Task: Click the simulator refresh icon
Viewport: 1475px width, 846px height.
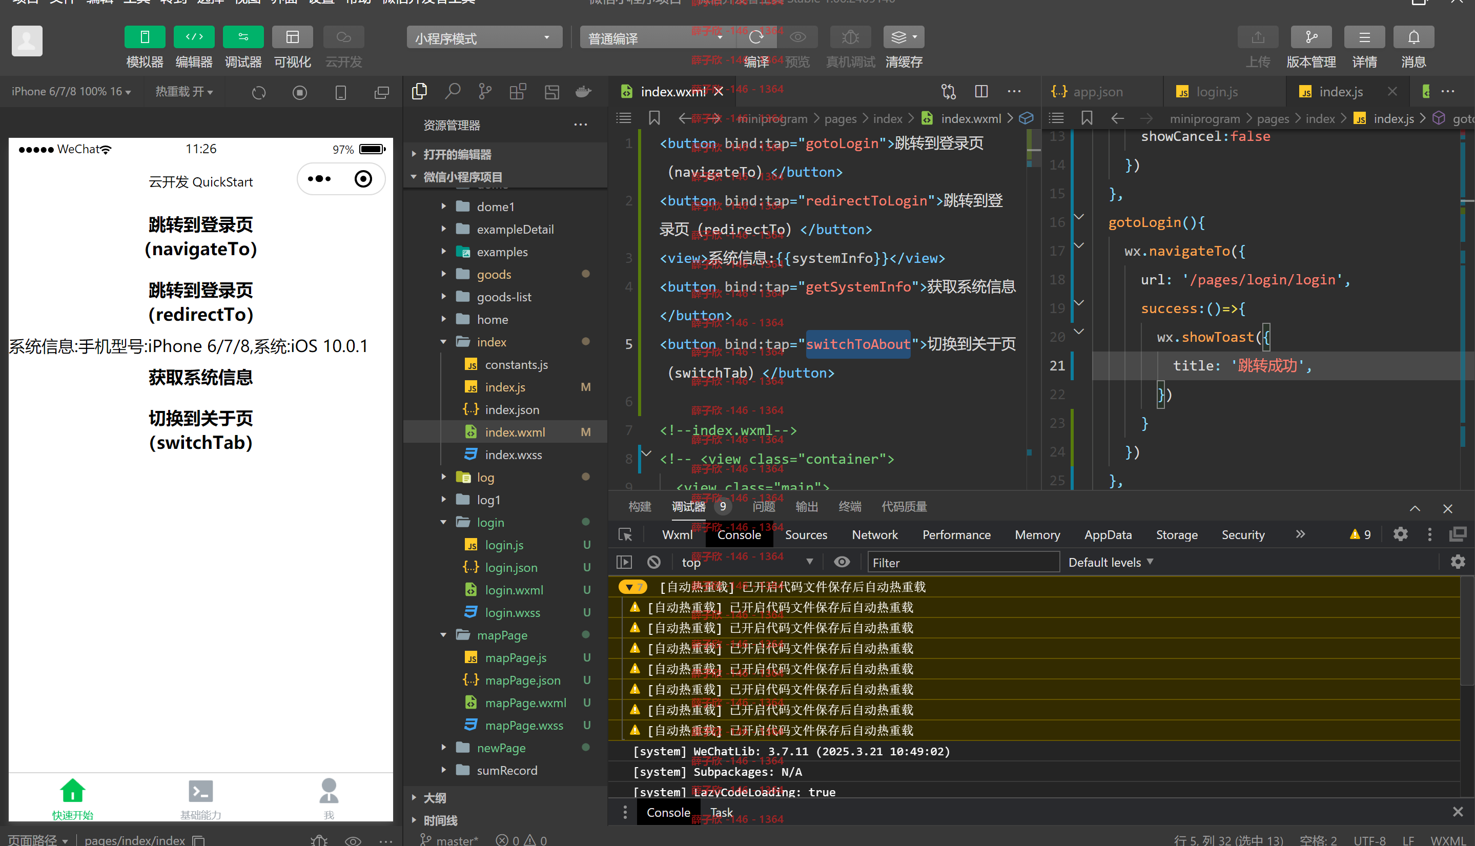Action: pyautogui.click(x=259, y=92)
